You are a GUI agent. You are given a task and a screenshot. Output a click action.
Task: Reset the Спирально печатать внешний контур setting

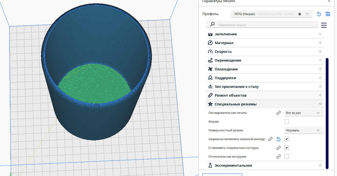[x=279, y=139]
